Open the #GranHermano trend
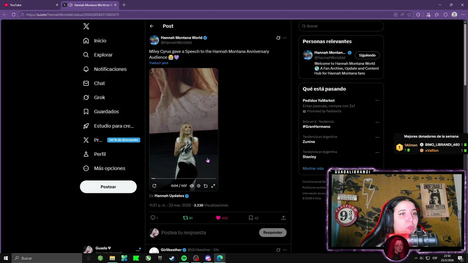 (x=316, y=127)
